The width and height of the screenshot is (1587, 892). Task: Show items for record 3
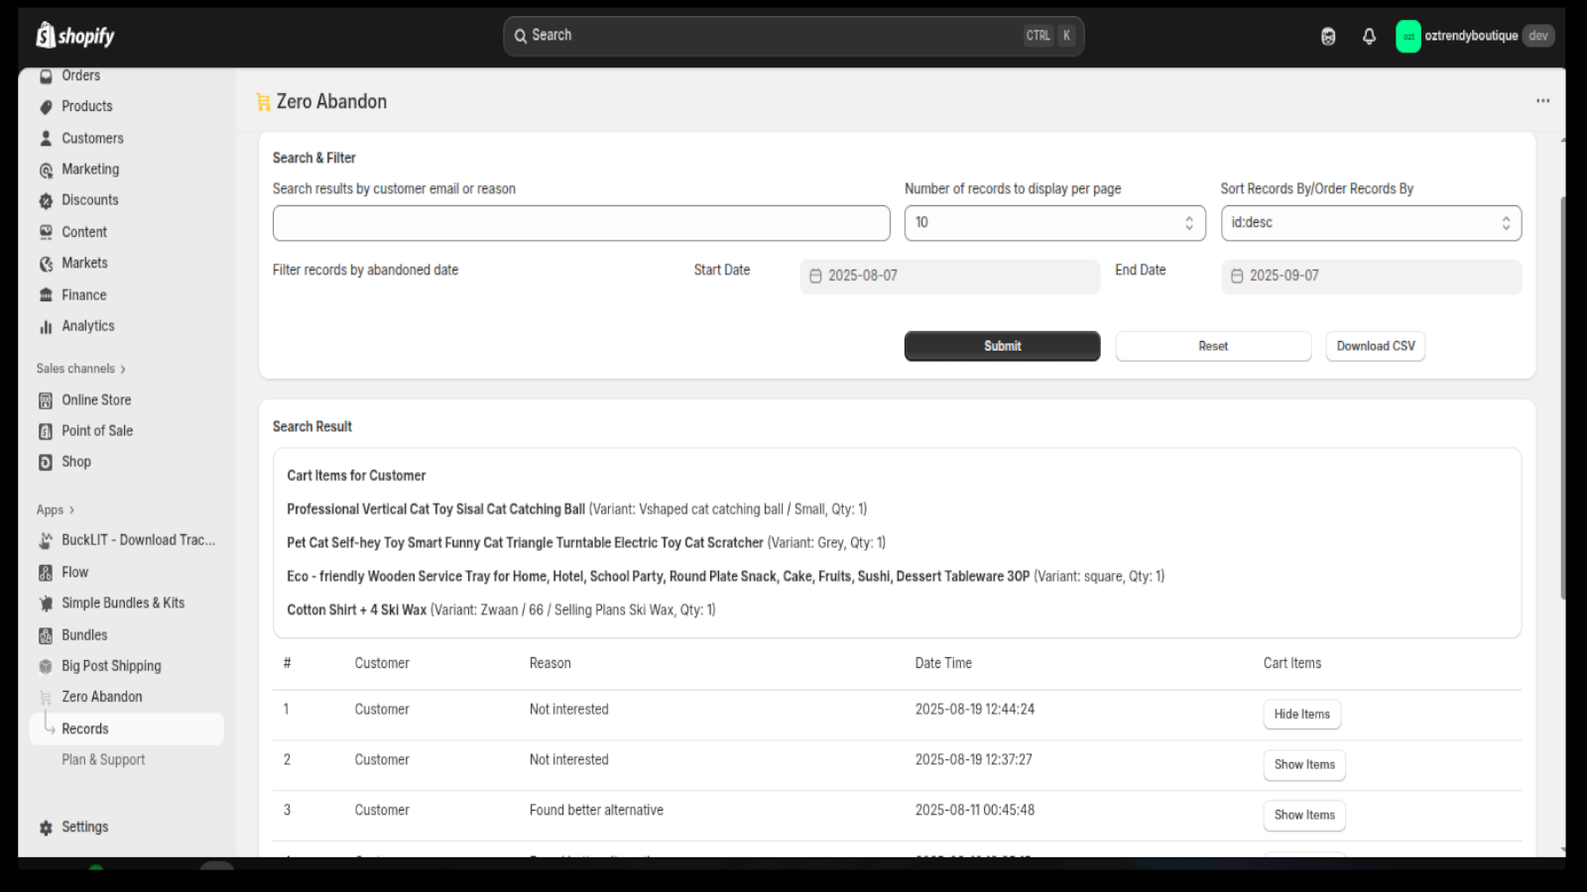click(1303, 816)
